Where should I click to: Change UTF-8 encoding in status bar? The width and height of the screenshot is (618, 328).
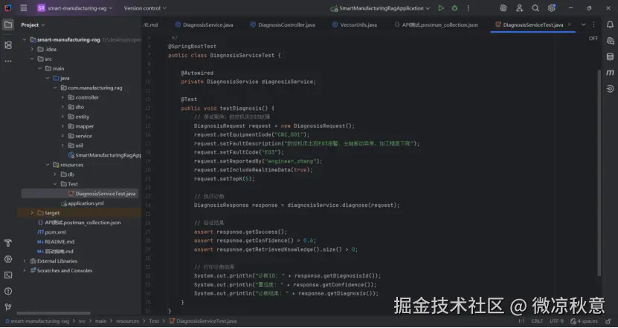(x=556, y=321)
